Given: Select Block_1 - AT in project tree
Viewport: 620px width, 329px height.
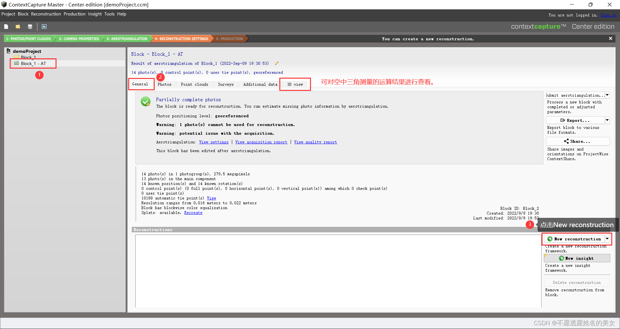Looking at the screenshot, I should [33, 63].
